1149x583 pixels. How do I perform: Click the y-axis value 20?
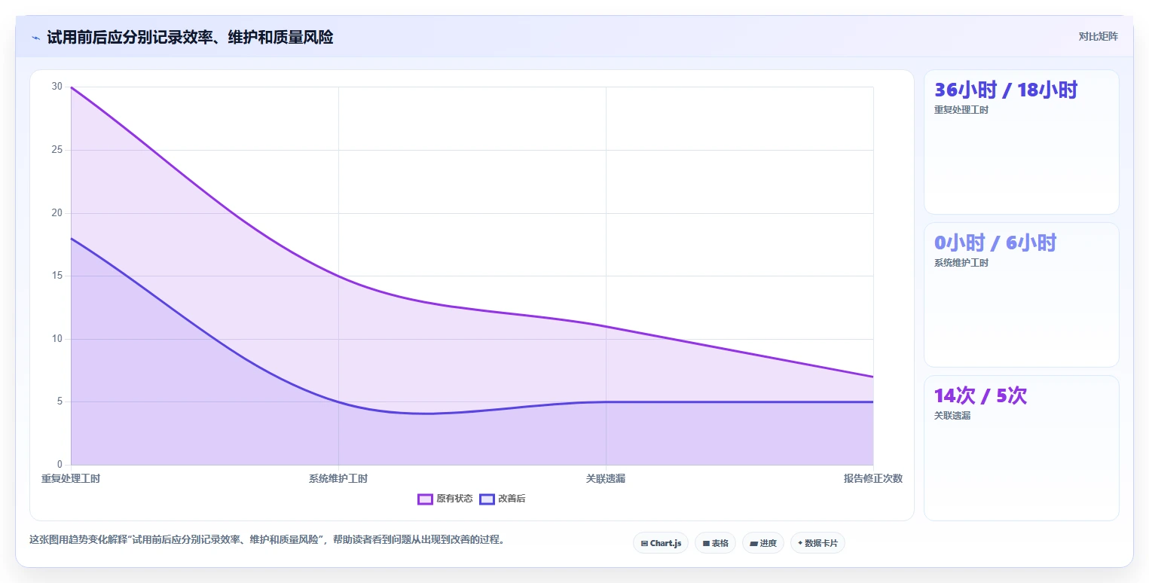[57, 213]
